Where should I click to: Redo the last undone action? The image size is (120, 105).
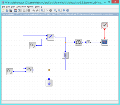tap(37, 10)
